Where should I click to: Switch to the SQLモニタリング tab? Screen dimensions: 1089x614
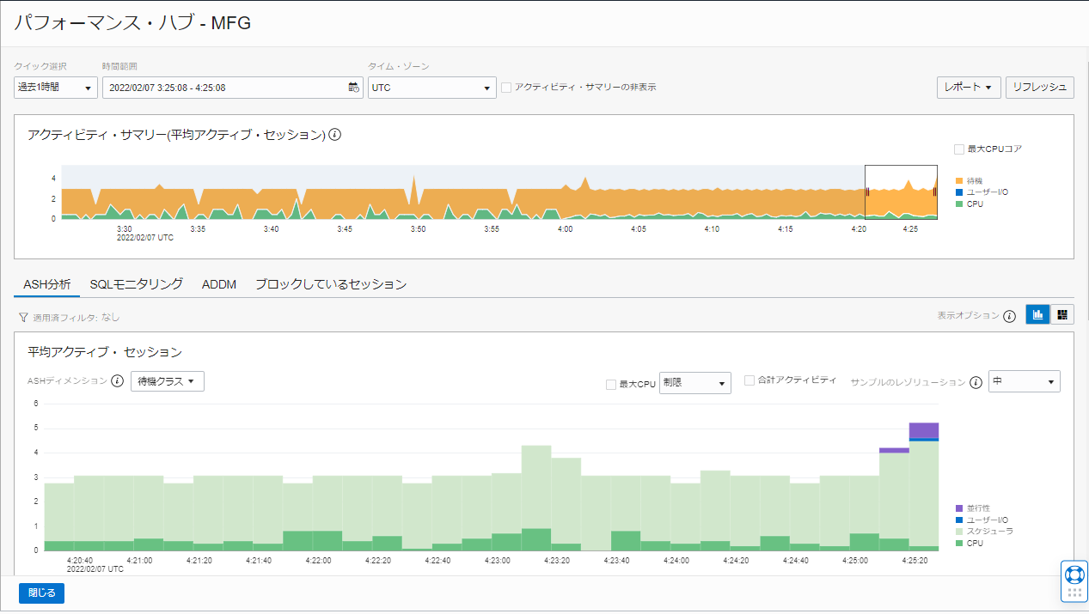click(136, 283)
